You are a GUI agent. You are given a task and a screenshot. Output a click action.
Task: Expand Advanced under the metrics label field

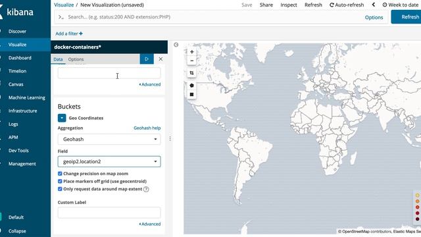(x=150, y=84)
